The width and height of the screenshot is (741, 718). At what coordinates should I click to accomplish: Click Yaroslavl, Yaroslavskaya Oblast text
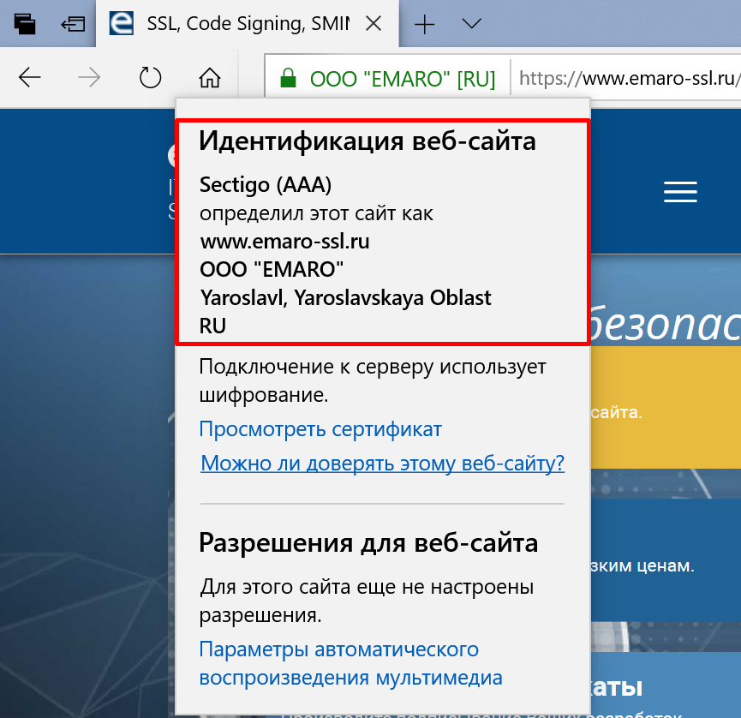(x=346, y=298)
